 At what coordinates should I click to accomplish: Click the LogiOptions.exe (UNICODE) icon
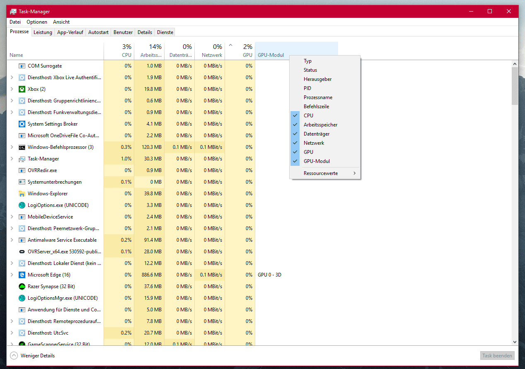coord(22,205)
